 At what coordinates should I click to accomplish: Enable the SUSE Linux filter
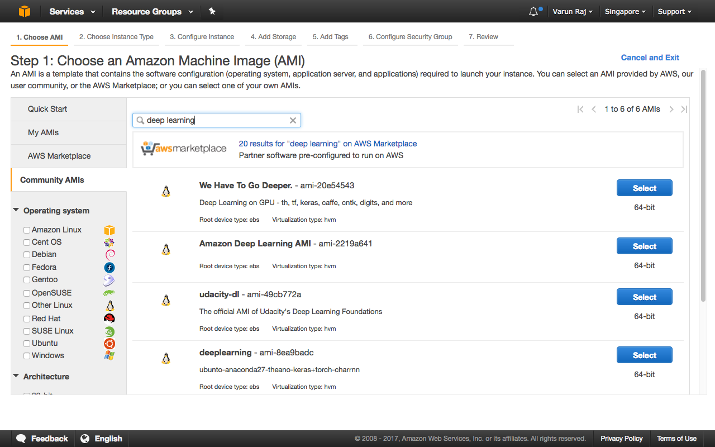pos(26,331)
